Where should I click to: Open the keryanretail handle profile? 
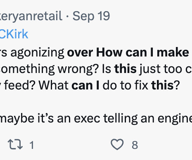click(31, 16)
